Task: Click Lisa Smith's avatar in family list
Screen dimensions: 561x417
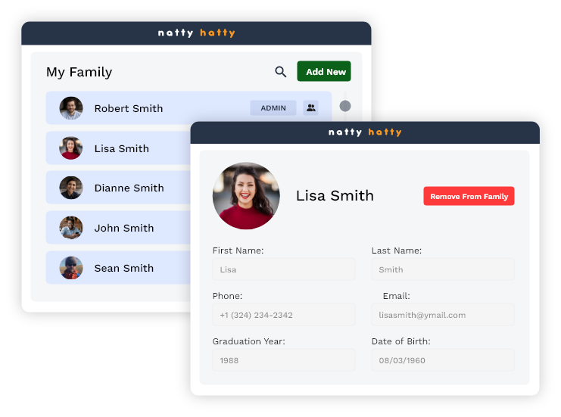Action: click(x=71, y=148)
